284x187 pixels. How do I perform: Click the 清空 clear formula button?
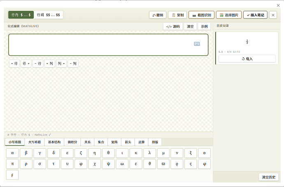coord(190,26)
